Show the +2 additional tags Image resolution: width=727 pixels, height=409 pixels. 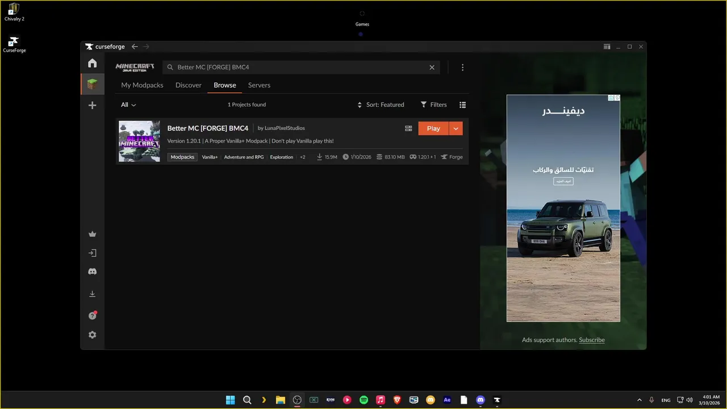(x=303, y=157)
